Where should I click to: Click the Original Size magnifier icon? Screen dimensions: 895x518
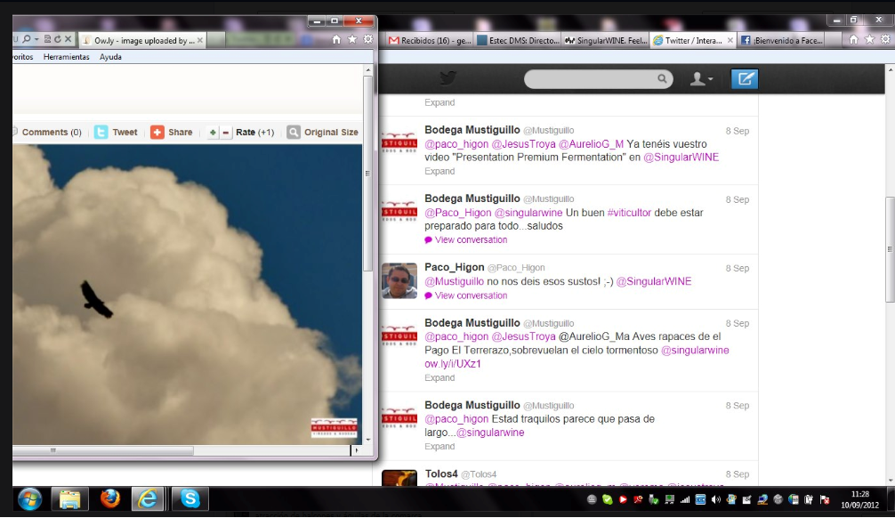click(x=294, y=132)
